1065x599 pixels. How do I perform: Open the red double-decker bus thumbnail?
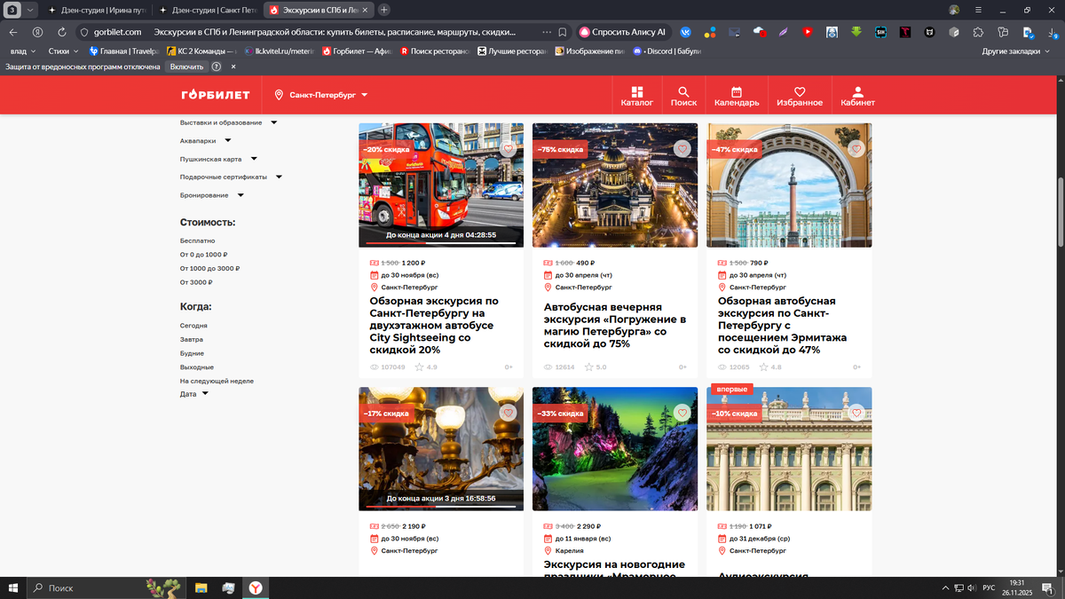point(441,185)
